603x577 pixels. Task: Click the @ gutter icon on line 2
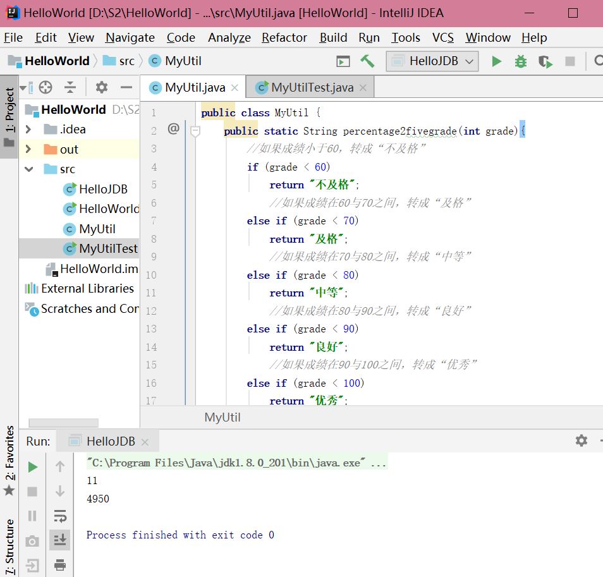(x=173, y=128)
